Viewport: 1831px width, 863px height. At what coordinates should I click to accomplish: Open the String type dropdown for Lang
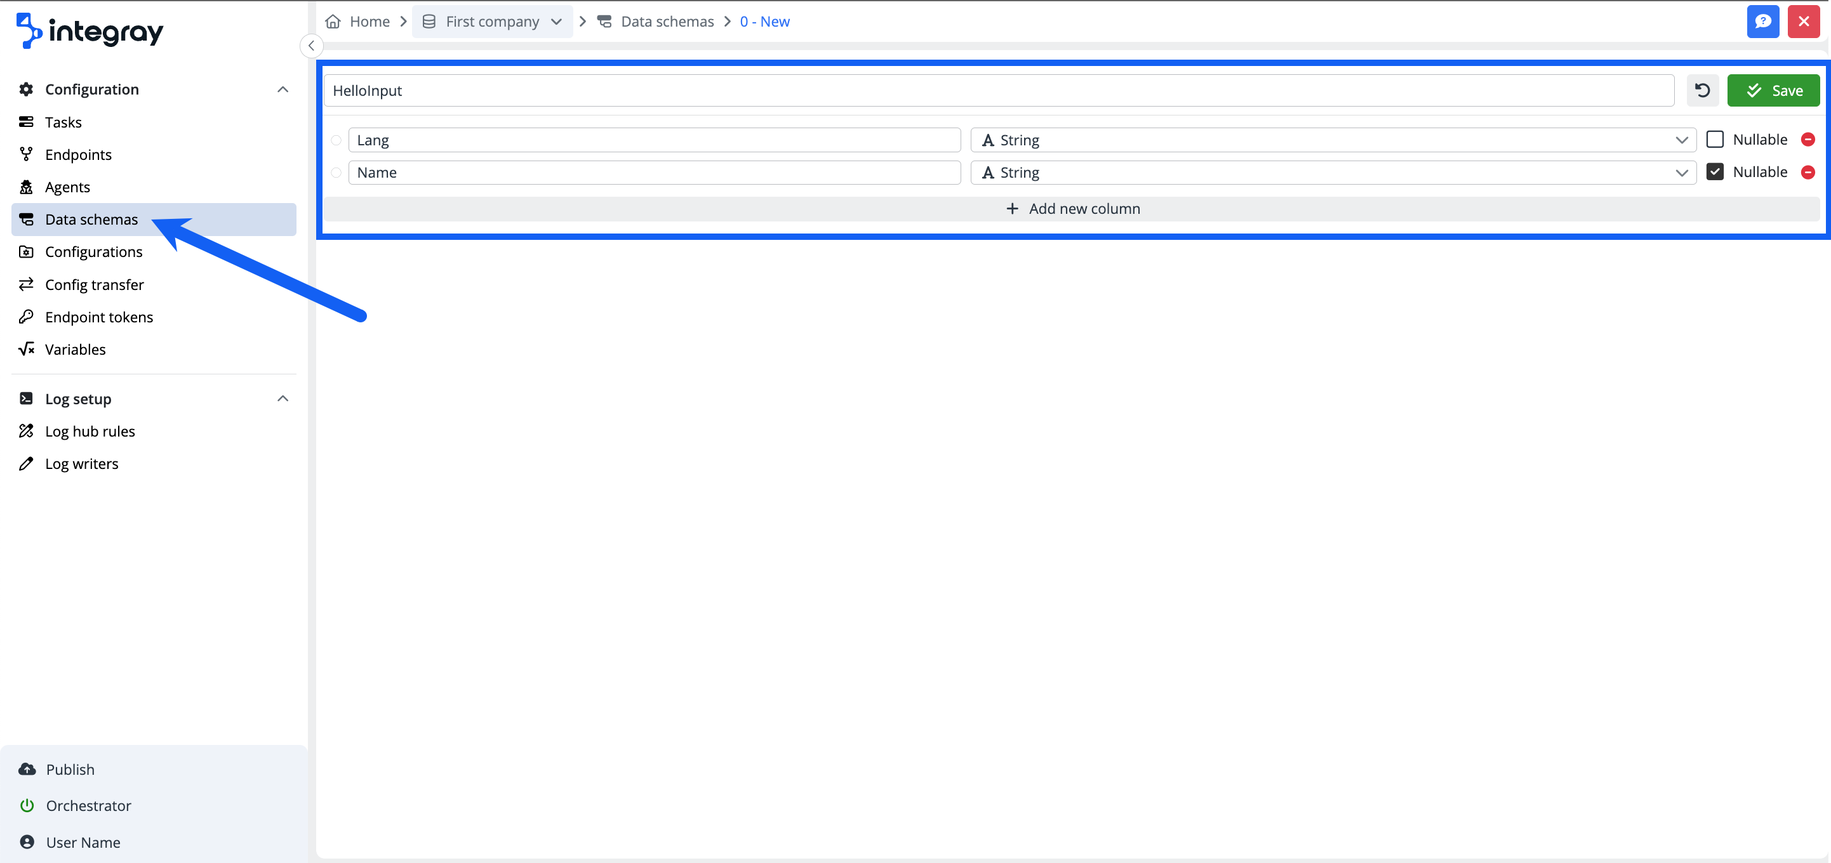[1333, 140]
